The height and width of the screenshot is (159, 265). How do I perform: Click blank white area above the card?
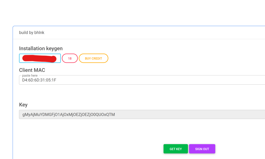pos(129,13)
